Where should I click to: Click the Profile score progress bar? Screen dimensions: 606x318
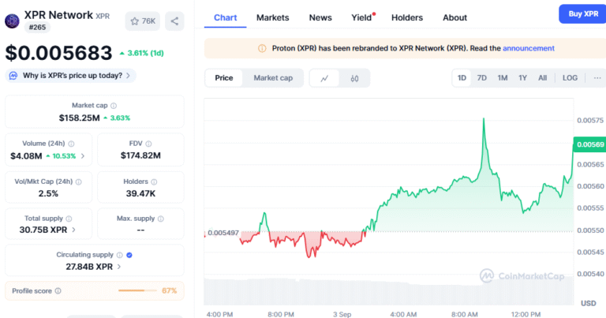137,291
